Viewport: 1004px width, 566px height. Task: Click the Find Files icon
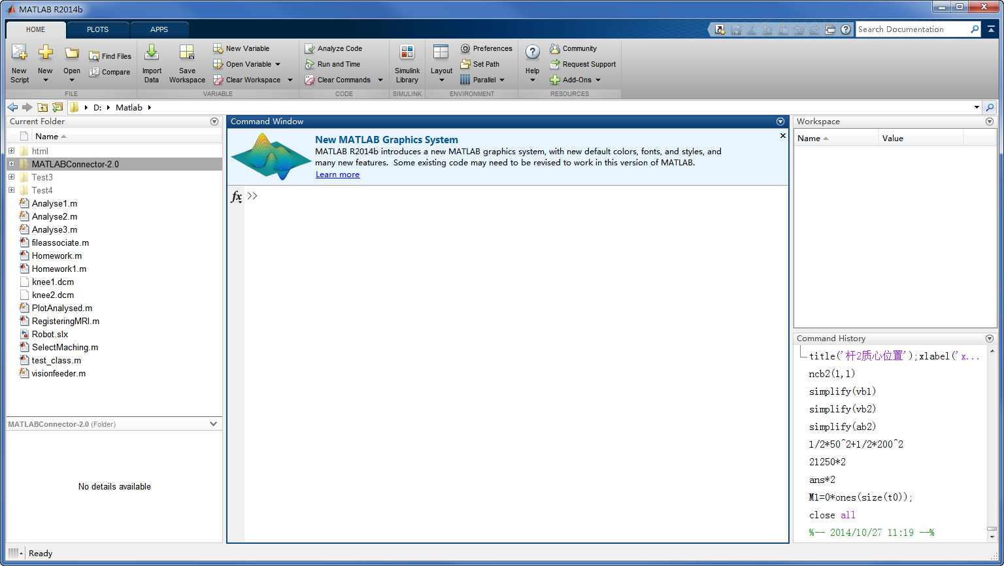[95, 56]
